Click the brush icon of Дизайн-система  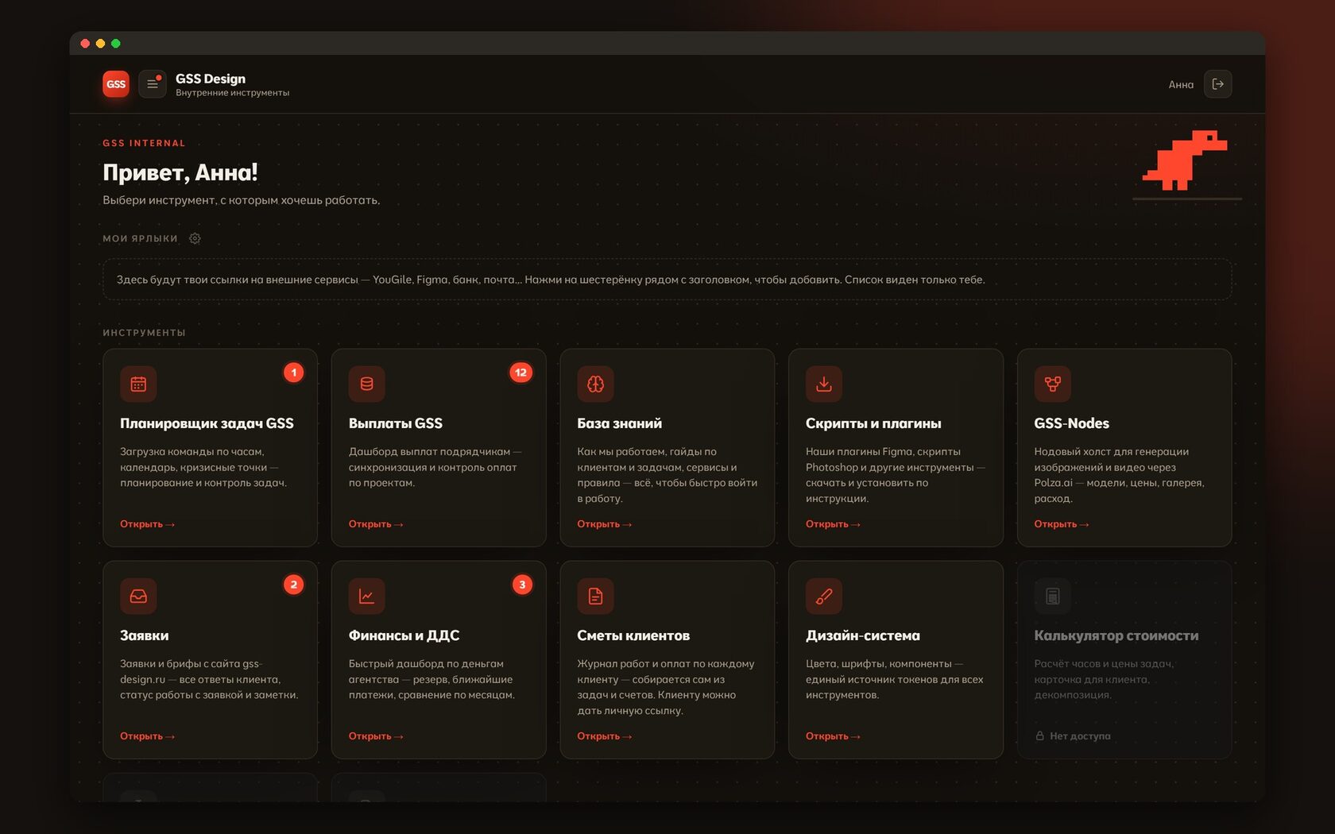tap(824, 597)
